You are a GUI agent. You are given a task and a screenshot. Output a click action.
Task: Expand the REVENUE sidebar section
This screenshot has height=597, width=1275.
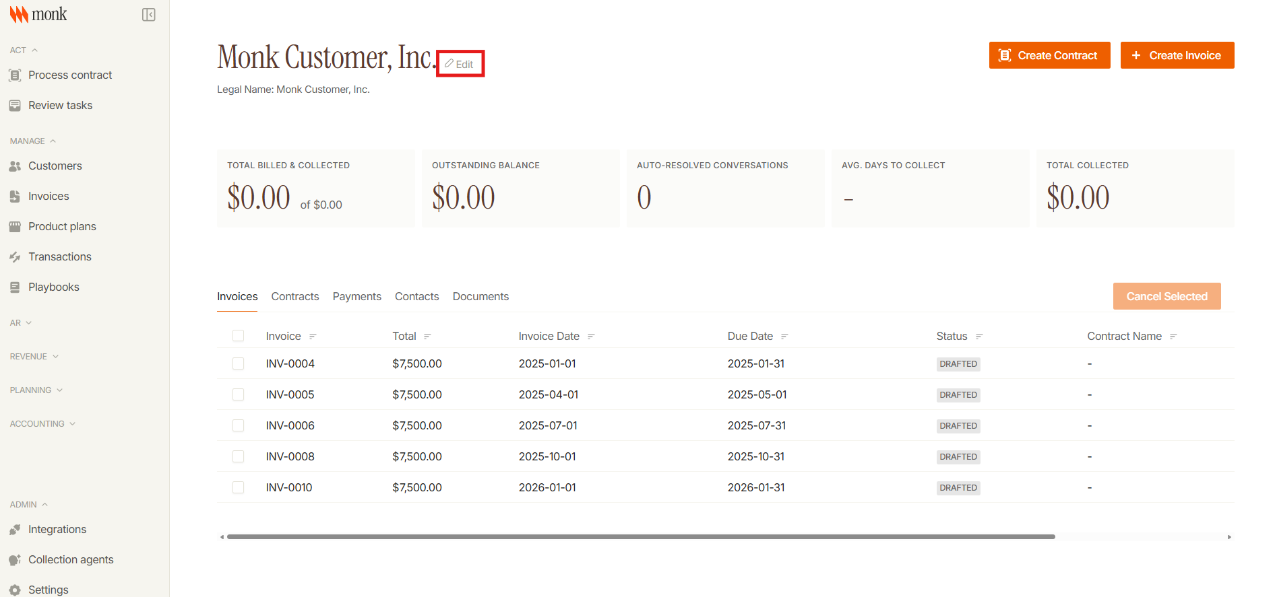34,357
